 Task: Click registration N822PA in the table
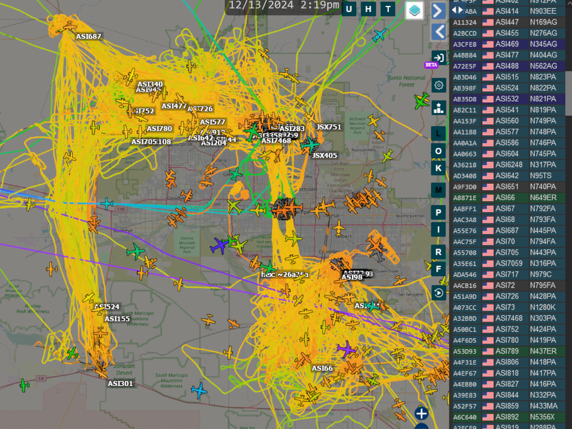click(543, 88)
